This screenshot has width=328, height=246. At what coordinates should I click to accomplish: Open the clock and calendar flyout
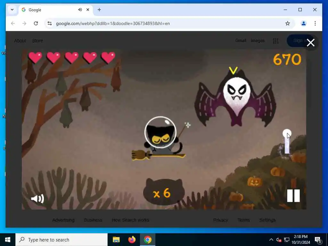[300, 240]
